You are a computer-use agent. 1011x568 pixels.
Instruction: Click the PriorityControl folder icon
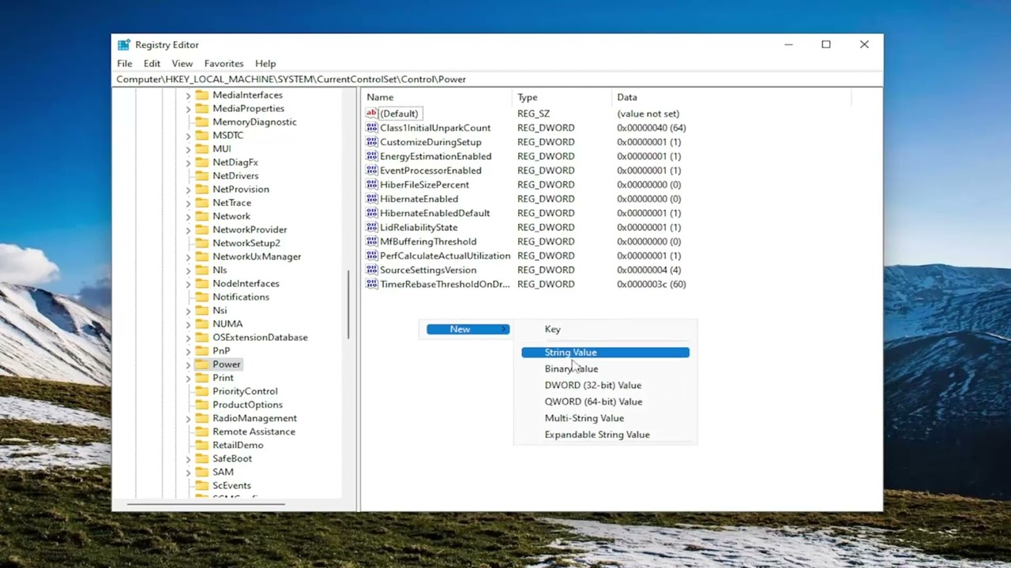201,390
